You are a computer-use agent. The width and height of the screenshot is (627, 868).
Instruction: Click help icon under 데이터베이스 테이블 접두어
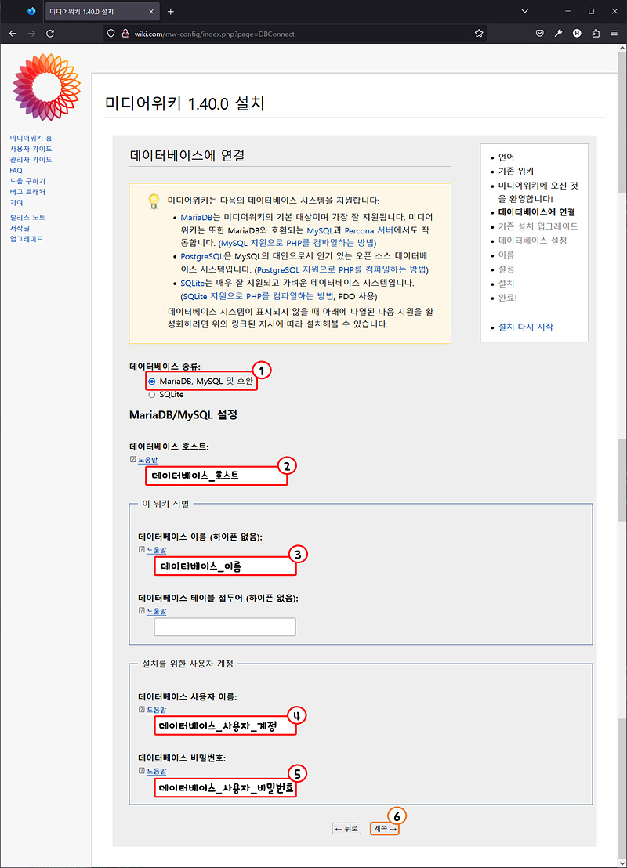tap(141, 610)
